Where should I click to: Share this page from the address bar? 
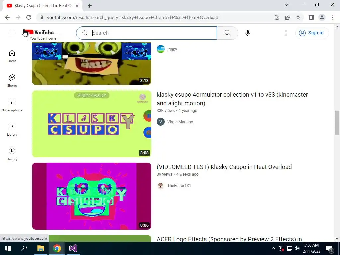tap(288, 17)
